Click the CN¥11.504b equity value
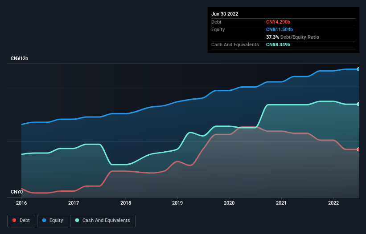Viewport: 366px width, 234px height. (x=280, y=29)
